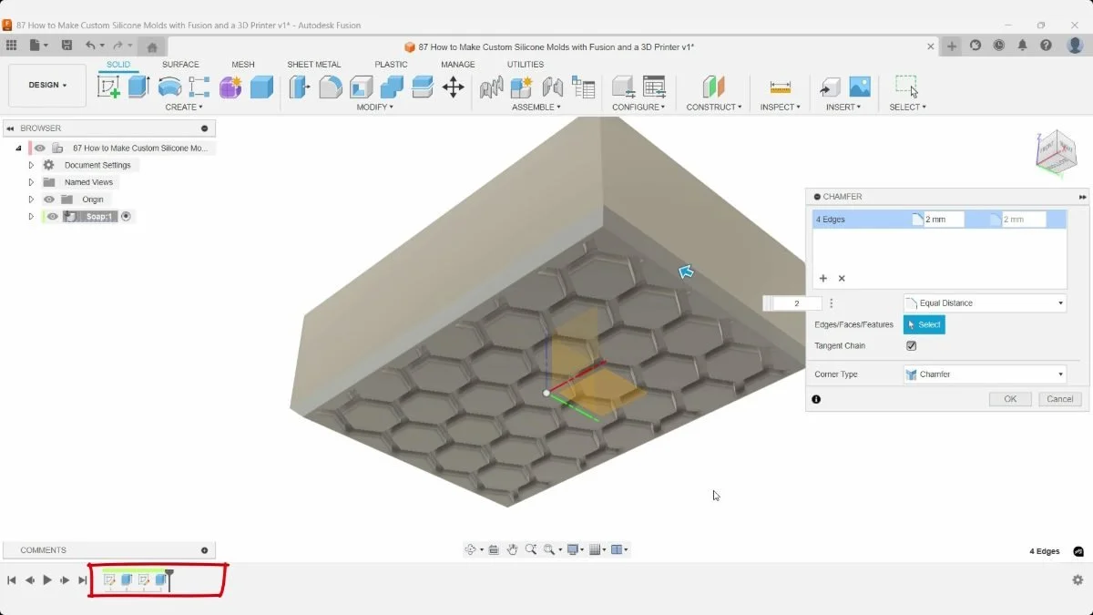The height and width of the screenshot is (615, 1093).
Task: Confirm chamfer with OK button
Action: point(1010,399)
